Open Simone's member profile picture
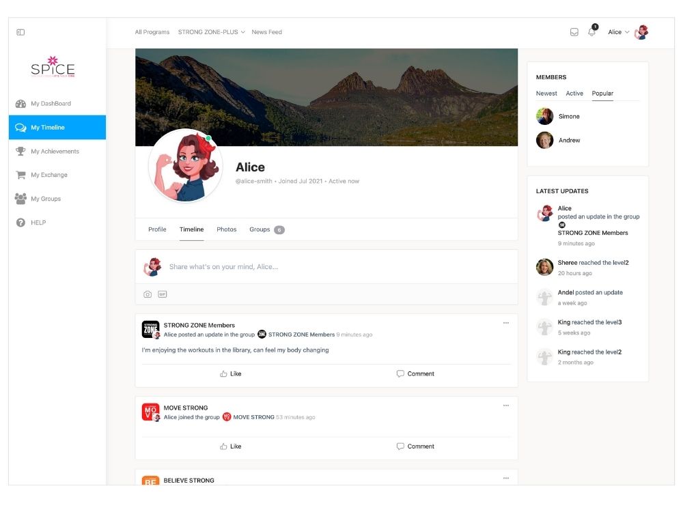683x512 pixels. point(545,117)
